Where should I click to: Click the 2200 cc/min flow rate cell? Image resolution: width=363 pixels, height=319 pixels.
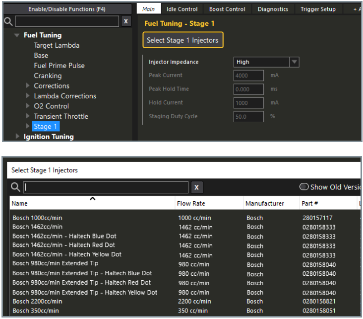pos(194,302)
